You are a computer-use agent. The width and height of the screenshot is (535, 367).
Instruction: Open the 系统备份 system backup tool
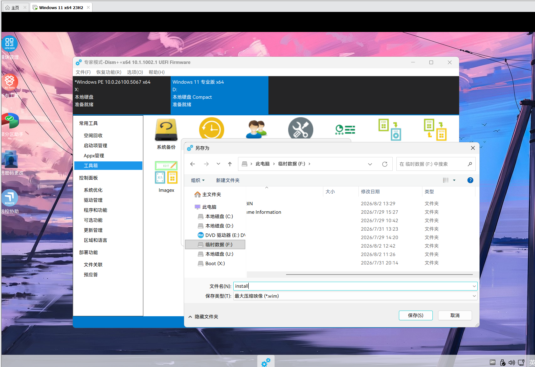(166, 134)
